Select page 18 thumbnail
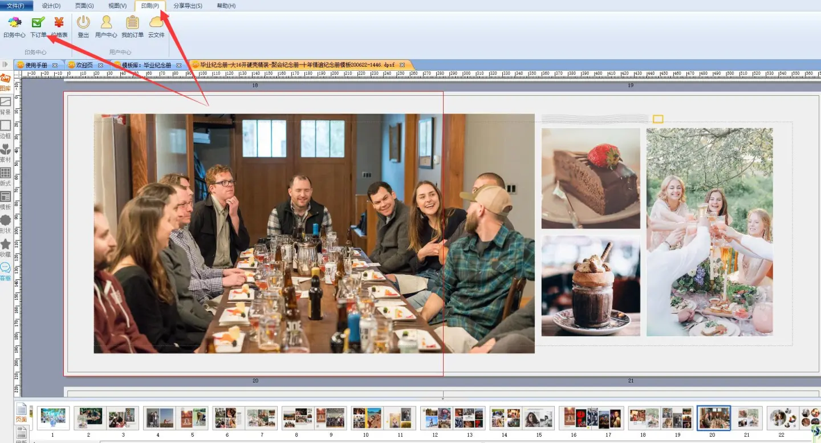The image size is (821, 443). pyautogui.click(x=644, y=418)
